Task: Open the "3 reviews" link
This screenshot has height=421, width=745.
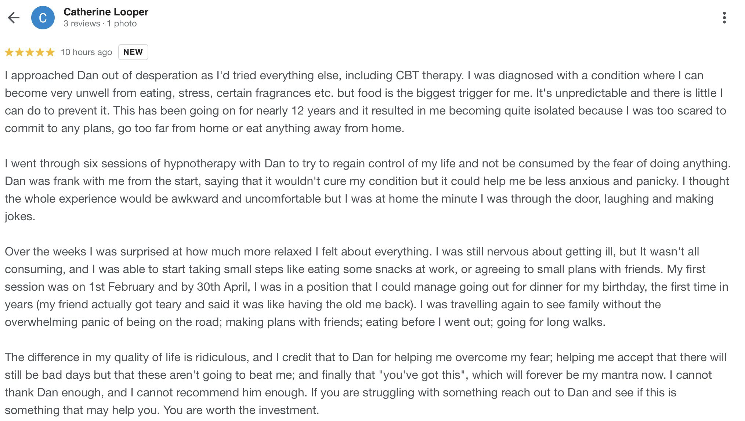Action: point(83,23)
